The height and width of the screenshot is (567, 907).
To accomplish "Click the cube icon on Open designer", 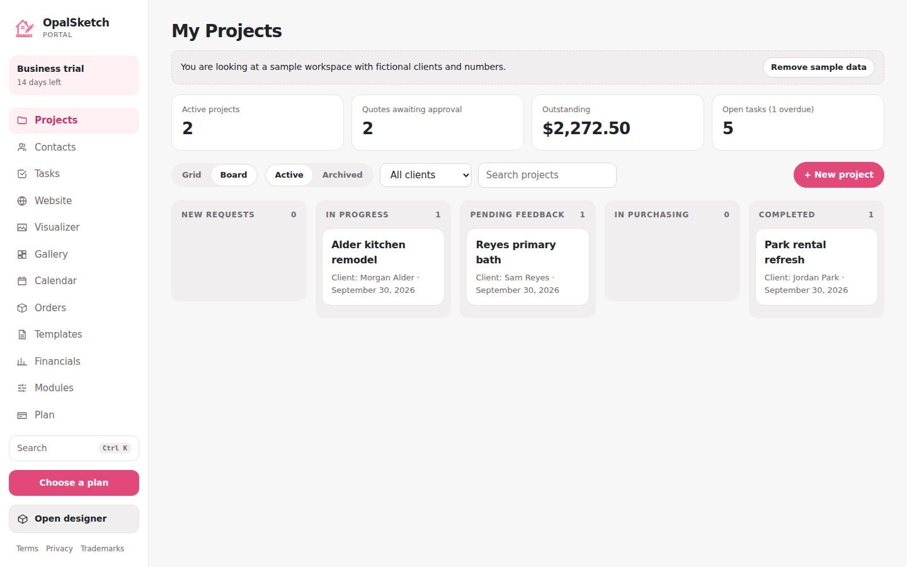I will click(23, 519).
